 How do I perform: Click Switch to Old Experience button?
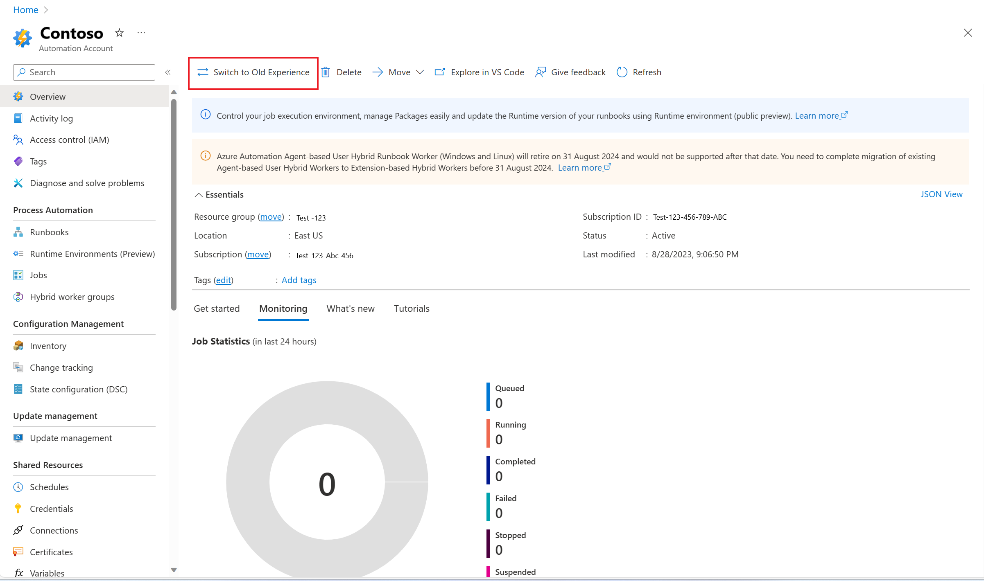tap(253, 72)
